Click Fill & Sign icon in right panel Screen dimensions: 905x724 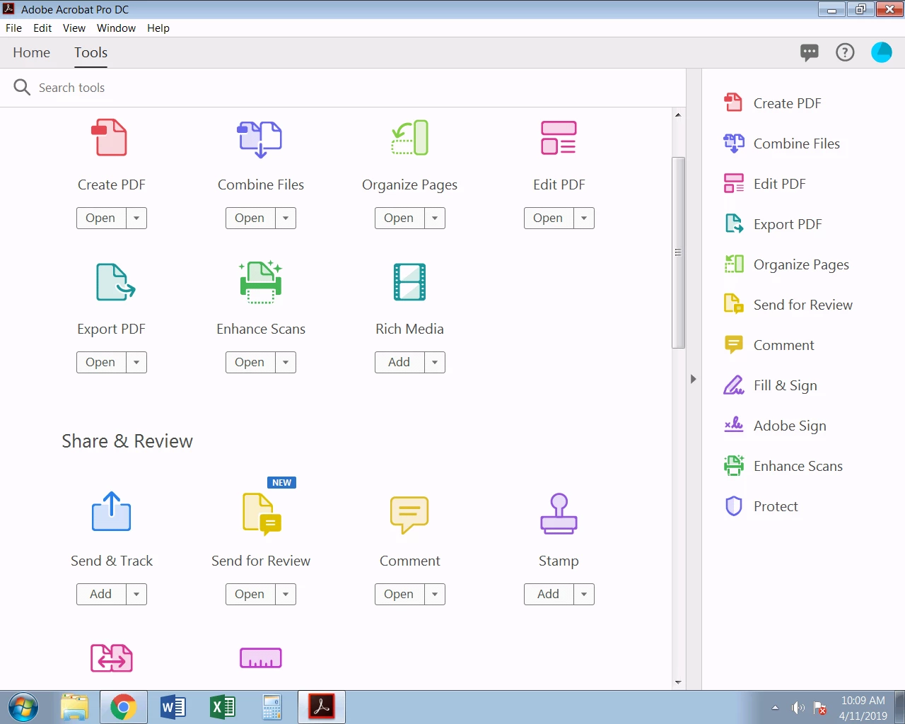coord(734,385)
